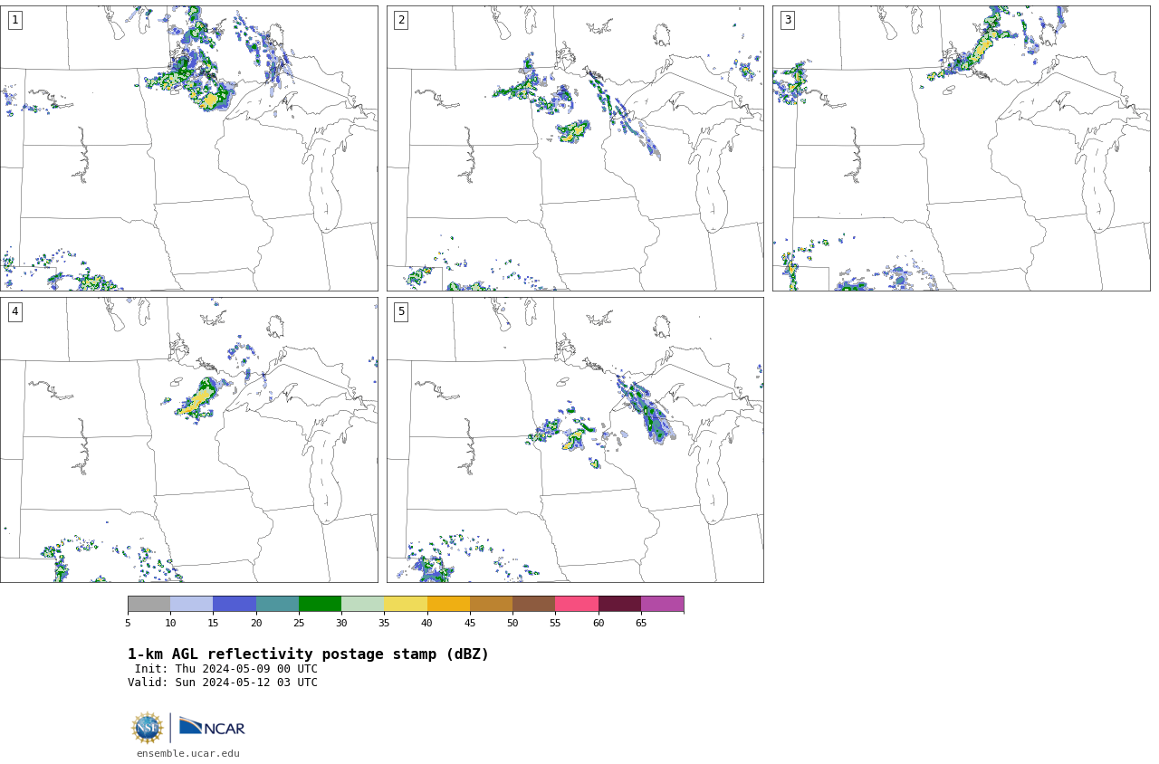Click the tan brown 45-50 dBZ swatch

pos(491,604)
